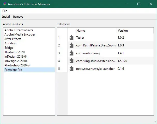Click the DragZoom extension puzzle icon

[71, 45]
